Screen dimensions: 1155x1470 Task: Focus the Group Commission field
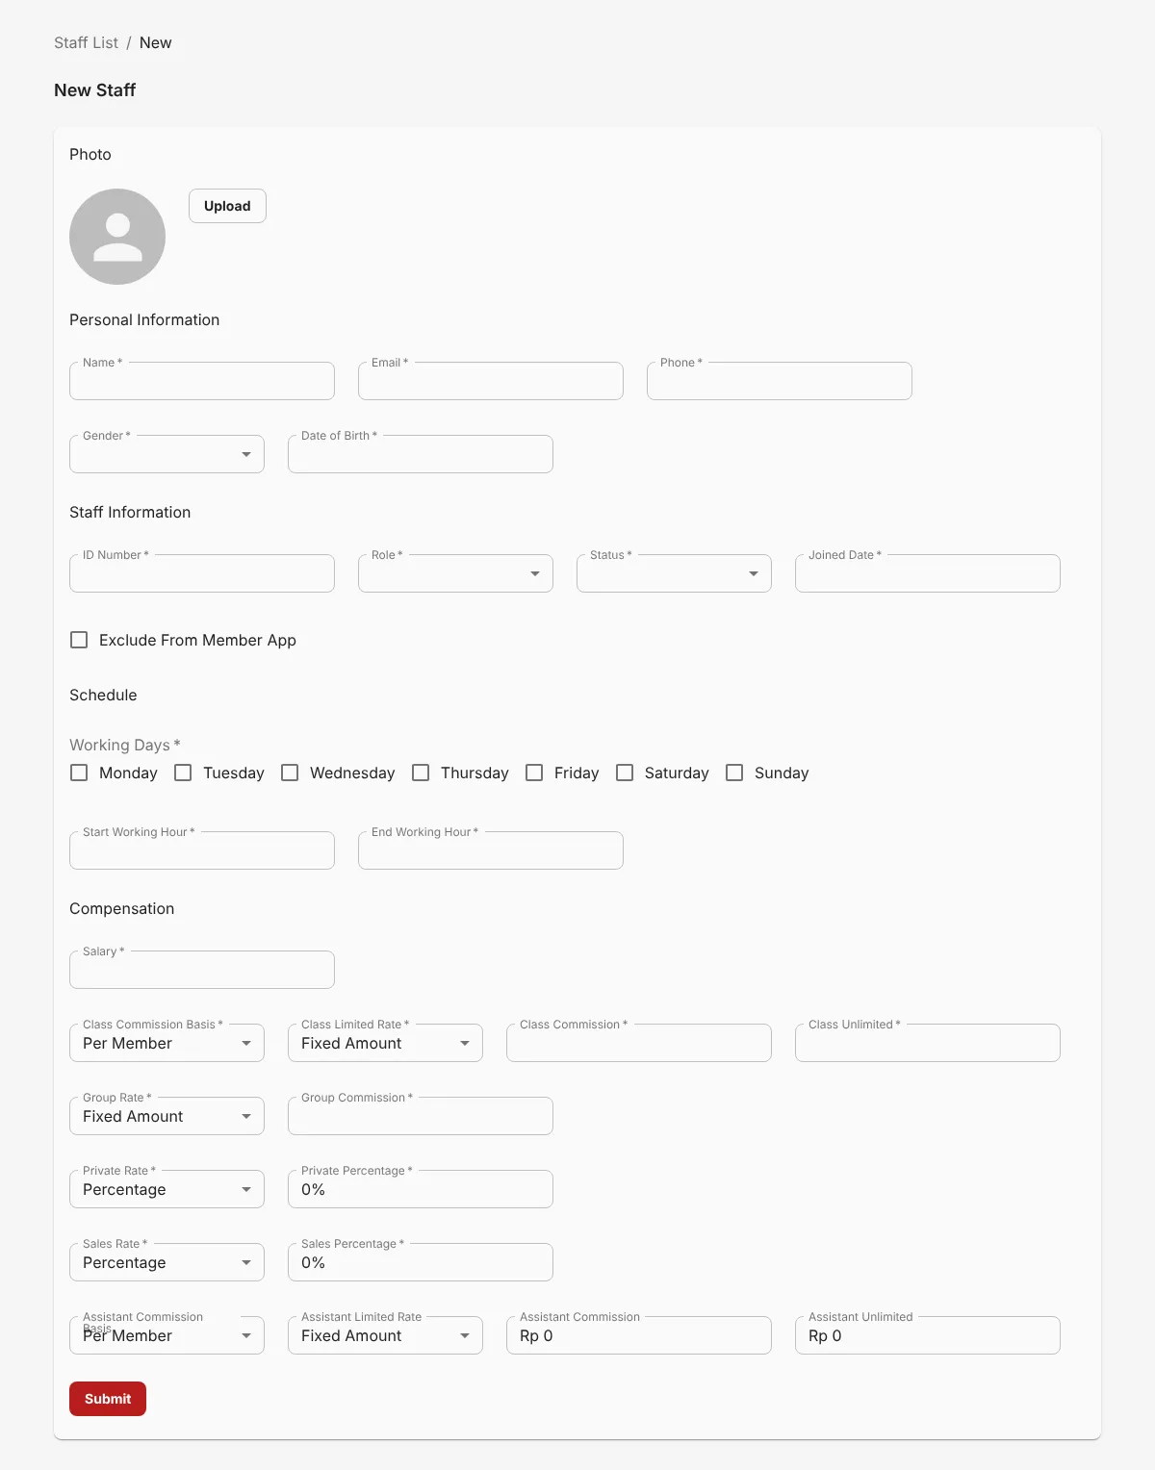pyautogui.click(x=421, y=1116)
